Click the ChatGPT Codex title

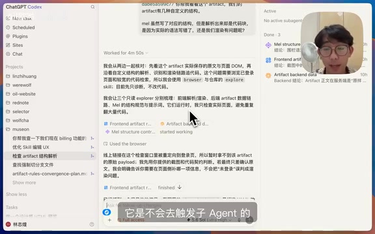(23, 7)
